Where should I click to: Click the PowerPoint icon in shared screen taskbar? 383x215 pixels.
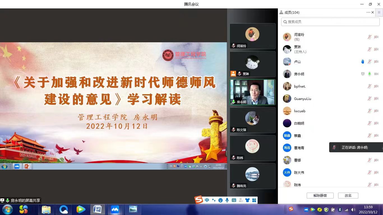[x=27, y=166]
